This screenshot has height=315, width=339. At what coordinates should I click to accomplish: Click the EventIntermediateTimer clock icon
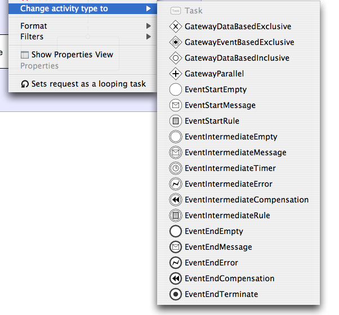pyautogui.click(x=176, y=168)
